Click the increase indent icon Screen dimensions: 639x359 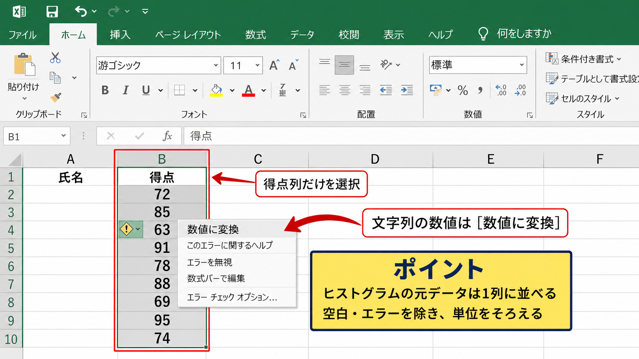[407, 90]
